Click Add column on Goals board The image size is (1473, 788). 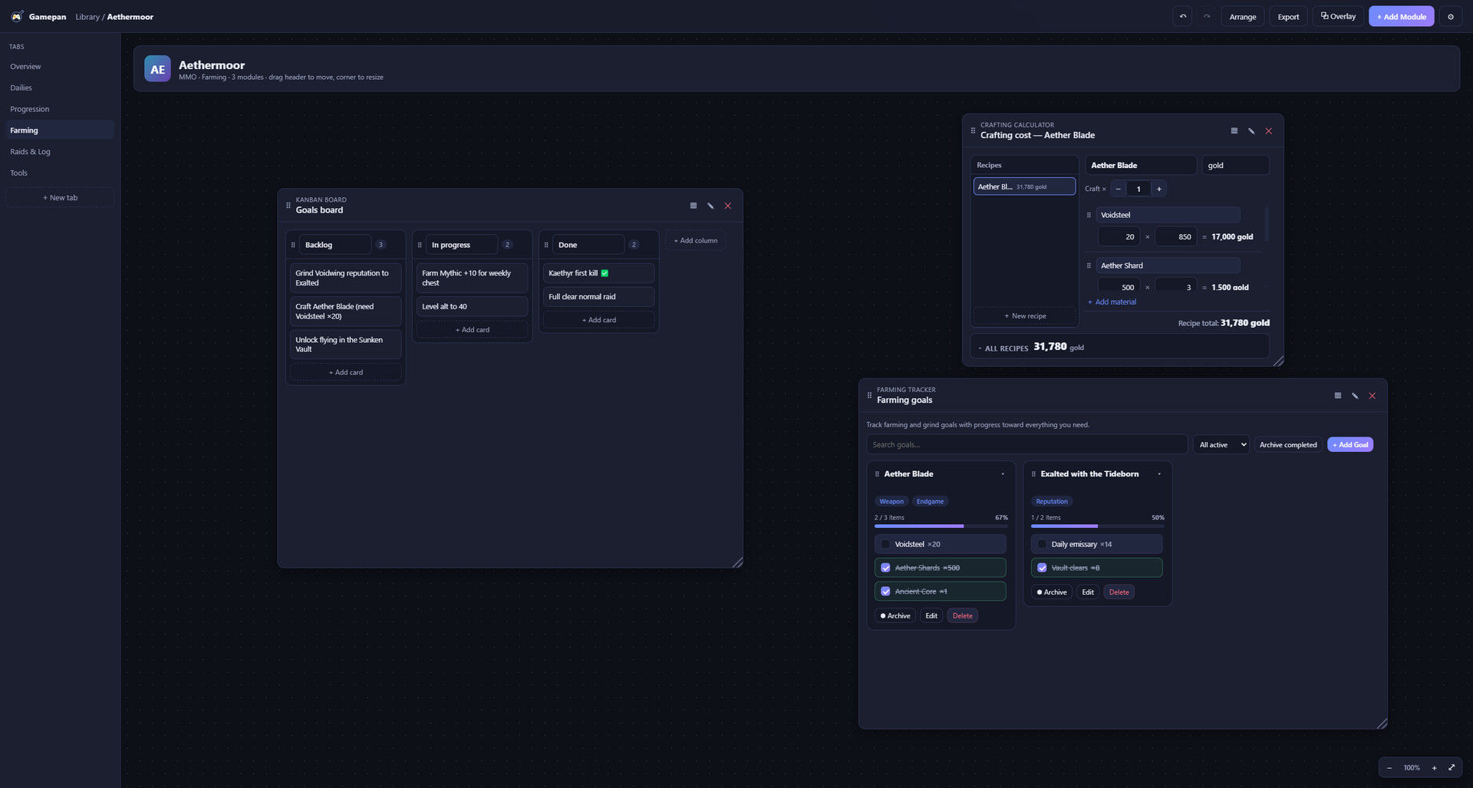tap(695, 241)
